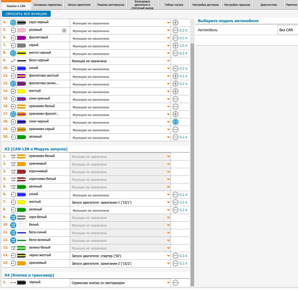298x290 pixels.
Task: Toggle highlighted minus polarity on сине-черный row
Action: 175,122
